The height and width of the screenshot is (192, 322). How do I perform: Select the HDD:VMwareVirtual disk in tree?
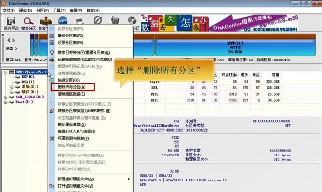(x=31, y=72)
